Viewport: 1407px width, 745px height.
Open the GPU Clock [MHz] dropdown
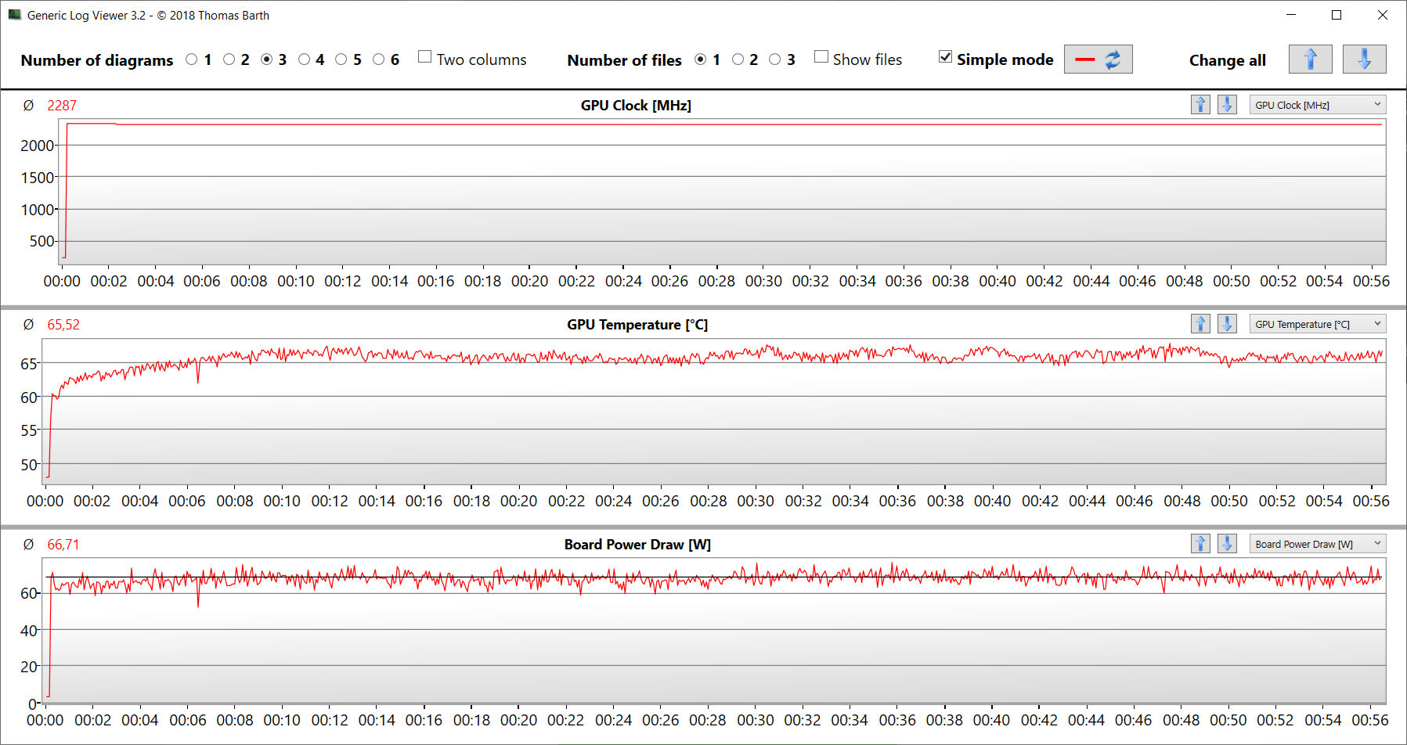1317,105
